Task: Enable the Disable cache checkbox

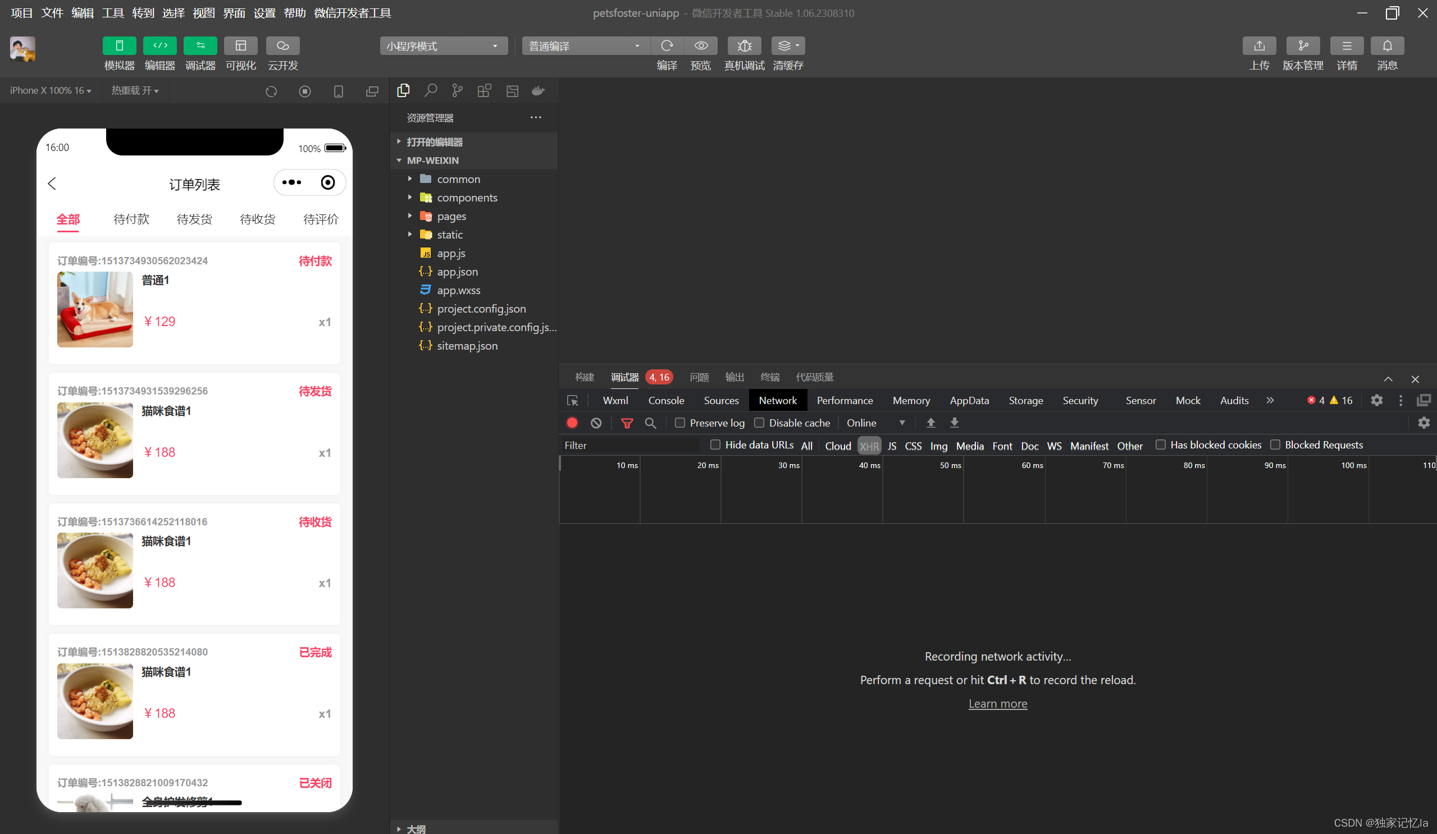Action: (759, 423)
